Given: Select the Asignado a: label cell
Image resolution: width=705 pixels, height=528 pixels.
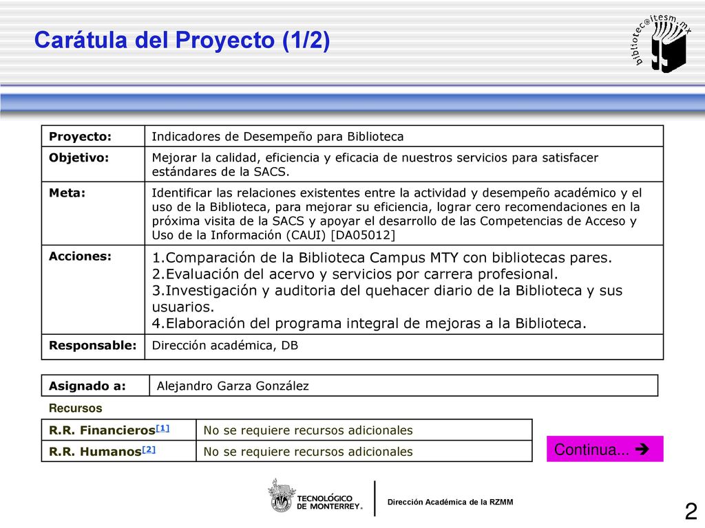Looking at the screenshot, I should 95,386.
